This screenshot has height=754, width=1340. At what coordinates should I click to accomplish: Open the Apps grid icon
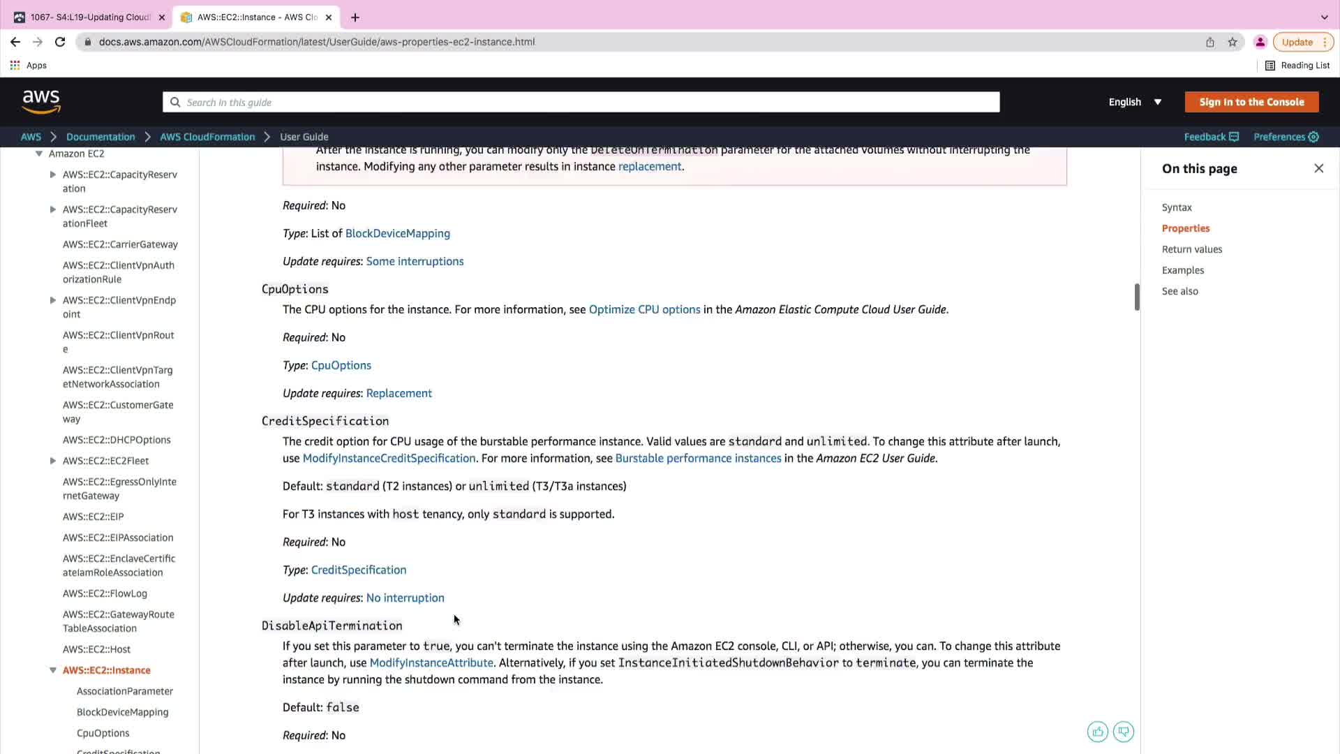[x=15, y=65]
